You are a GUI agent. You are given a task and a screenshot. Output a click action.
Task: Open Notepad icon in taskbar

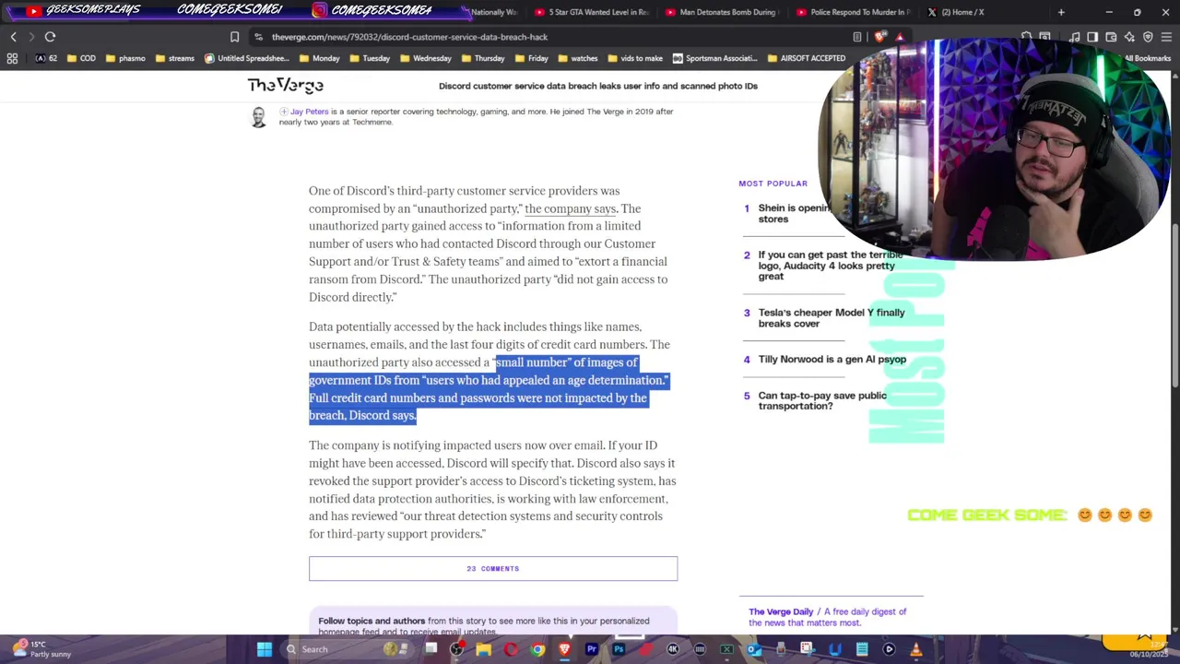[x=862, y=649]
